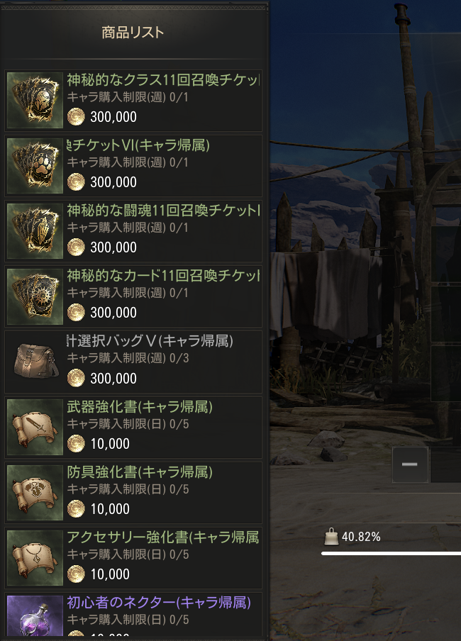Click the カード 11回召喚 ticket icon

(35, 296)
